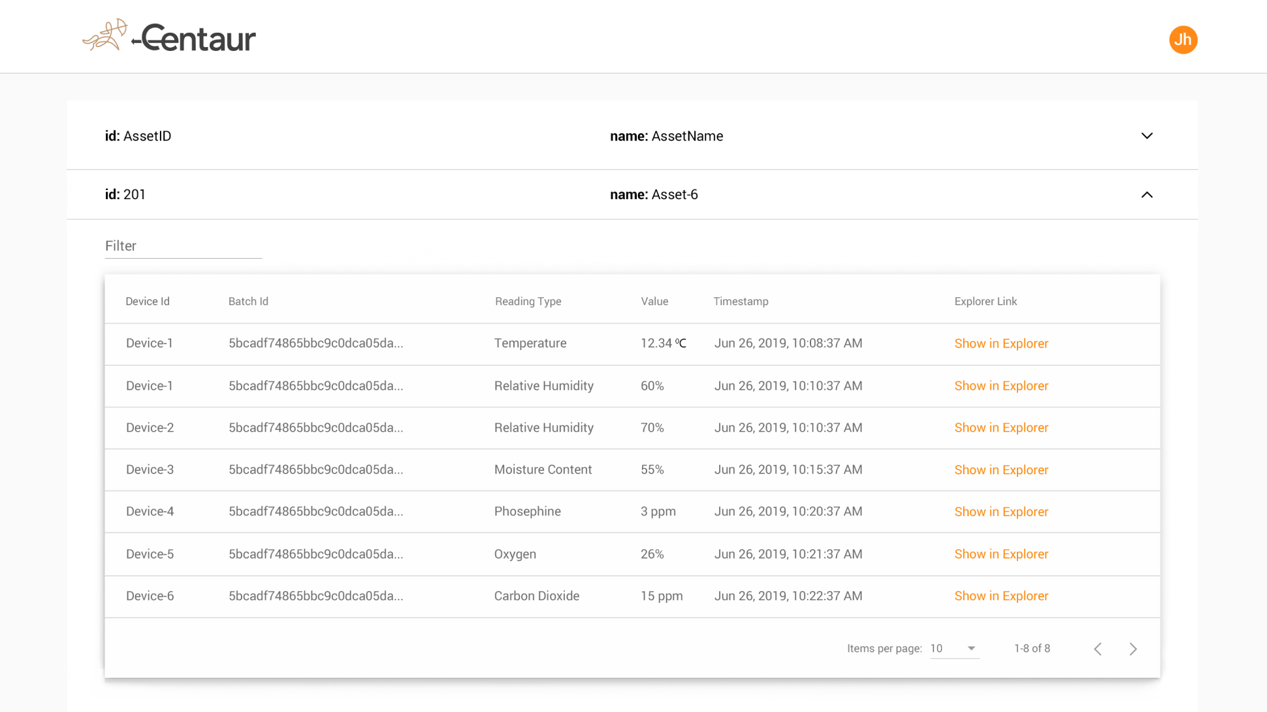Click the Device Id column header

[148, 301]
